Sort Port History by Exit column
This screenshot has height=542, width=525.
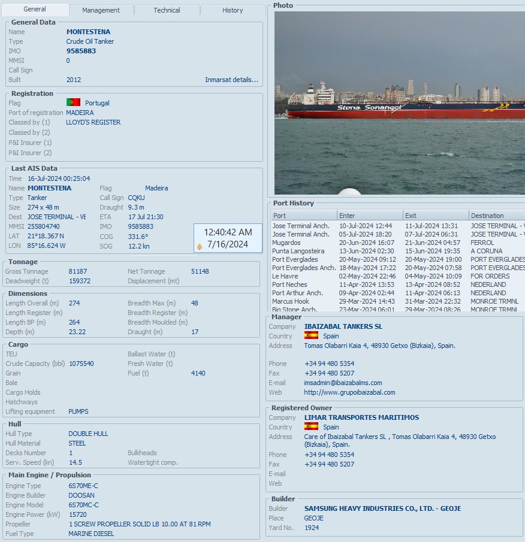(x=436, y=216)
